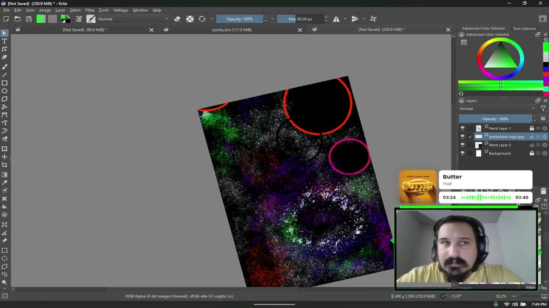Open the Settings menu
This screenshot has height=308, width=549.
(x=121, y=10)
